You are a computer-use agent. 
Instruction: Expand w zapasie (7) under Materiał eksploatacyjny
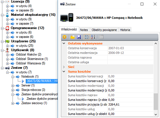point(7,24)
